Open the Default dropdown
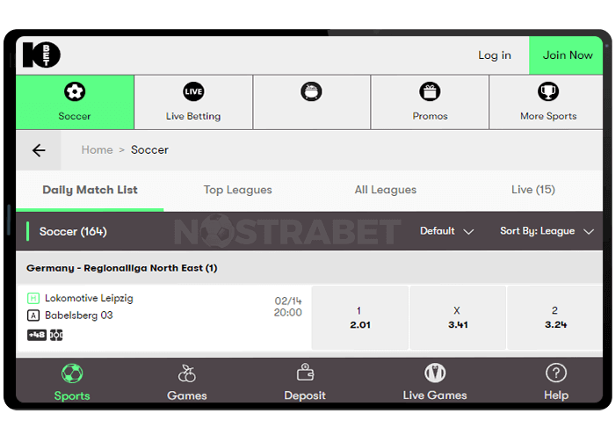The height and width of the screenshot is (435, 615). point(446,231)
